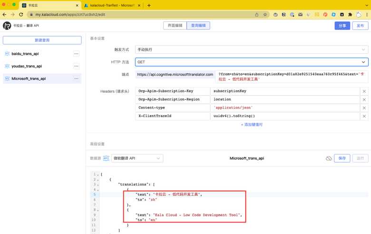The image size is (371, 234).
Task: Click the blue 分享 button
Action: click(x=342, y=26)
